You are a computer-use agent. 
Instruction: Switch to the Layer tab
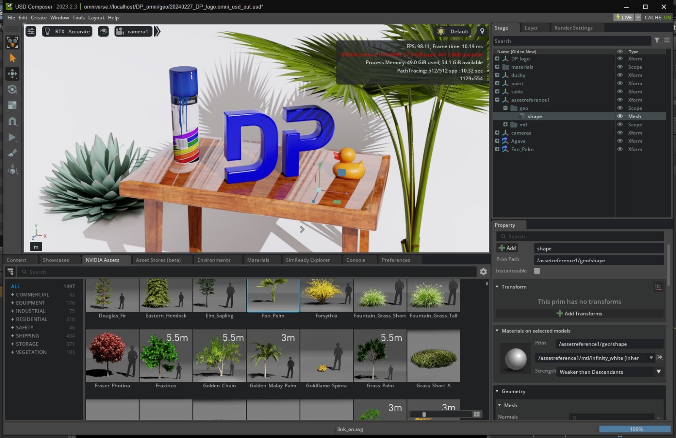(x=532, y=27)
